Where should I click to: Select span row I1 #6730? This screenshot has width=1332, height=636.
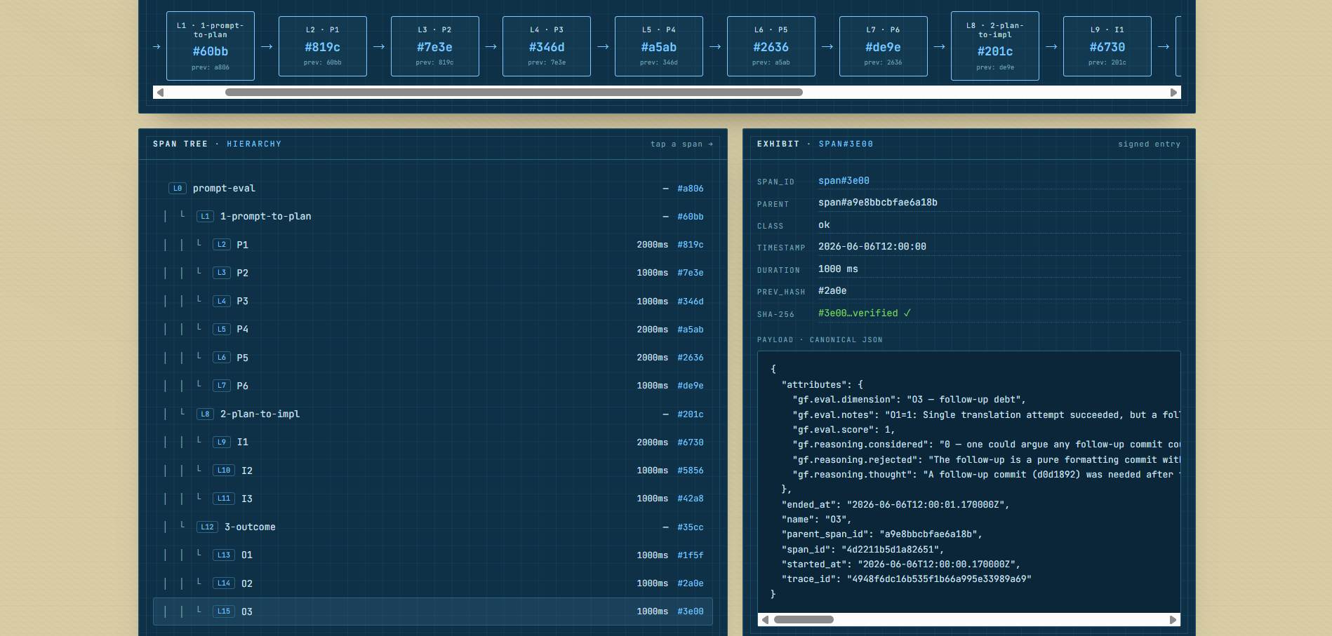(433, 442)
